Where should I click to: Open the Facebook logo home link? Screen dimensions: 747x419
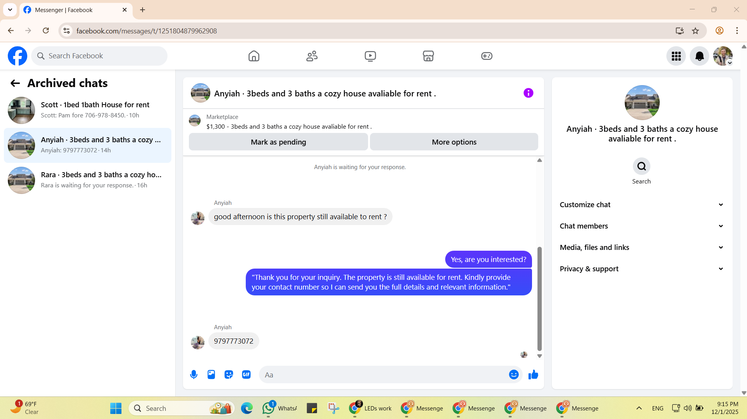(x=18, y=56)
